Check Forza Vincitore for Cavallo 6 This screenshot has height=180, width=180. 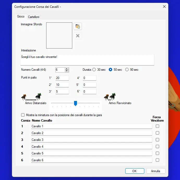(x=157, y=160)
